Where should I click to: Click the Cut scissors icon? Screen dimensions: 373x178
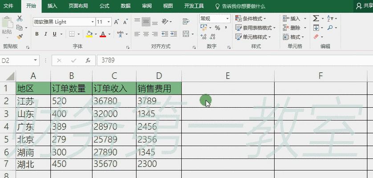tap(20, 19)
